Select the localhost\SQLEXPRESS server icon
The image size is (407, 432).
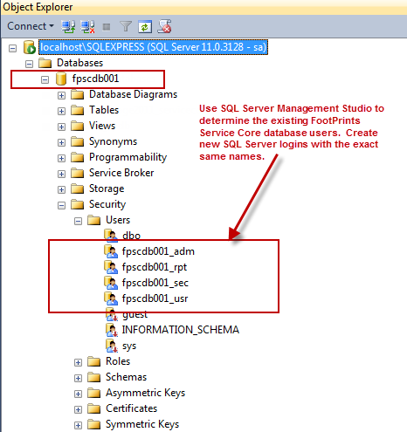coord(30,47)
